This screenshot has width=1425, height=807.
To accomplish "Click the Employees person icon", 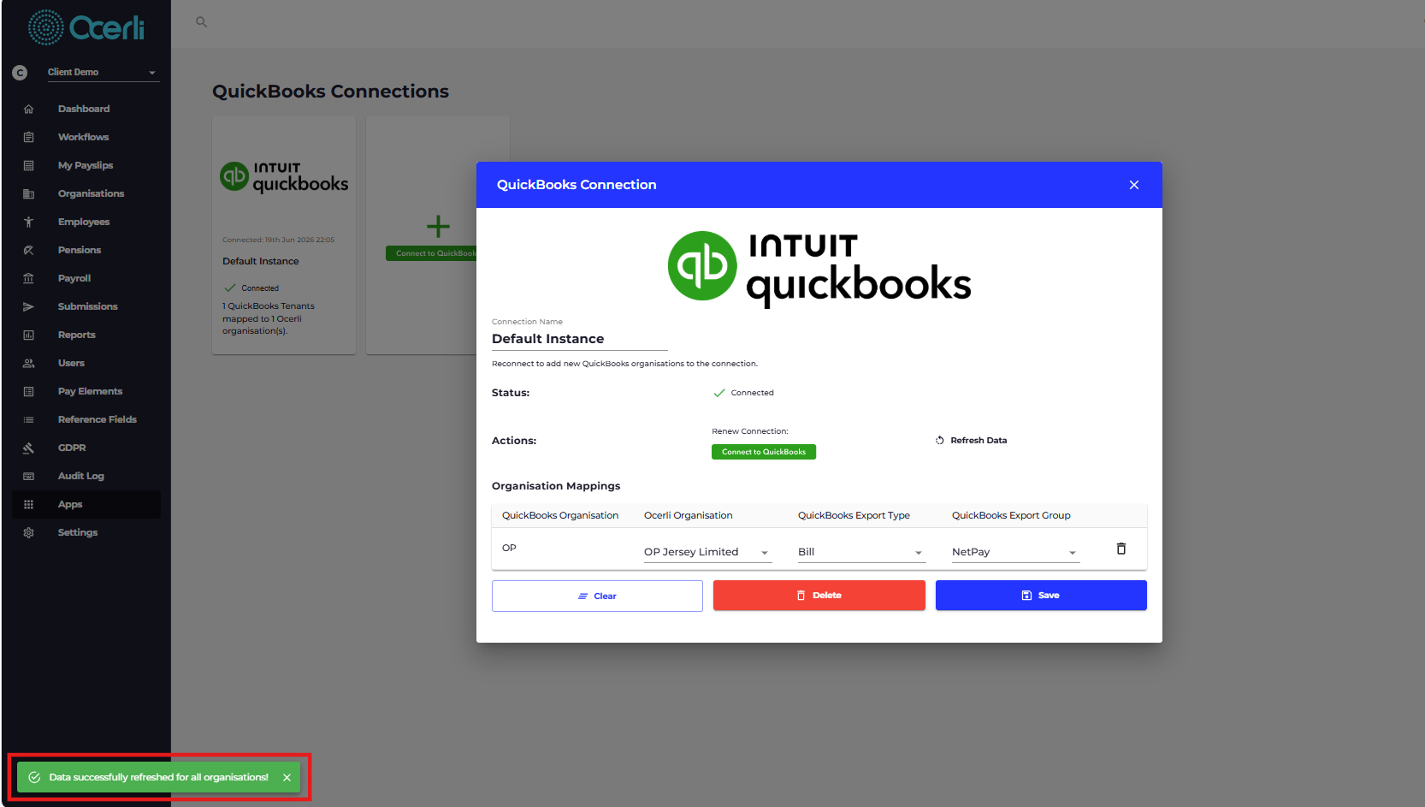I will click(x=29, y=222).
